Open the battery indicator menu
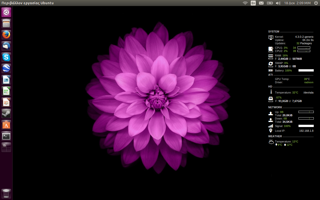This screenshot has height=200, width=320. [270, 3]
